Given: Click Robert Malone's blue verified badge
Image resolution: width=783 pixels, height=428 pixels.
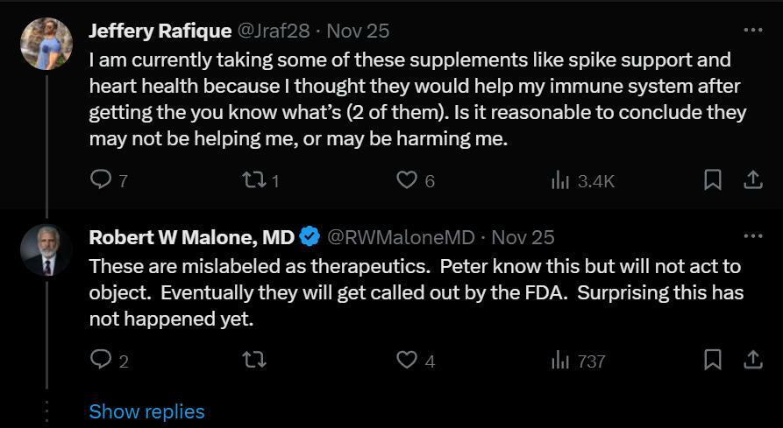Looking at the screenshot, I should coord(310,237).
